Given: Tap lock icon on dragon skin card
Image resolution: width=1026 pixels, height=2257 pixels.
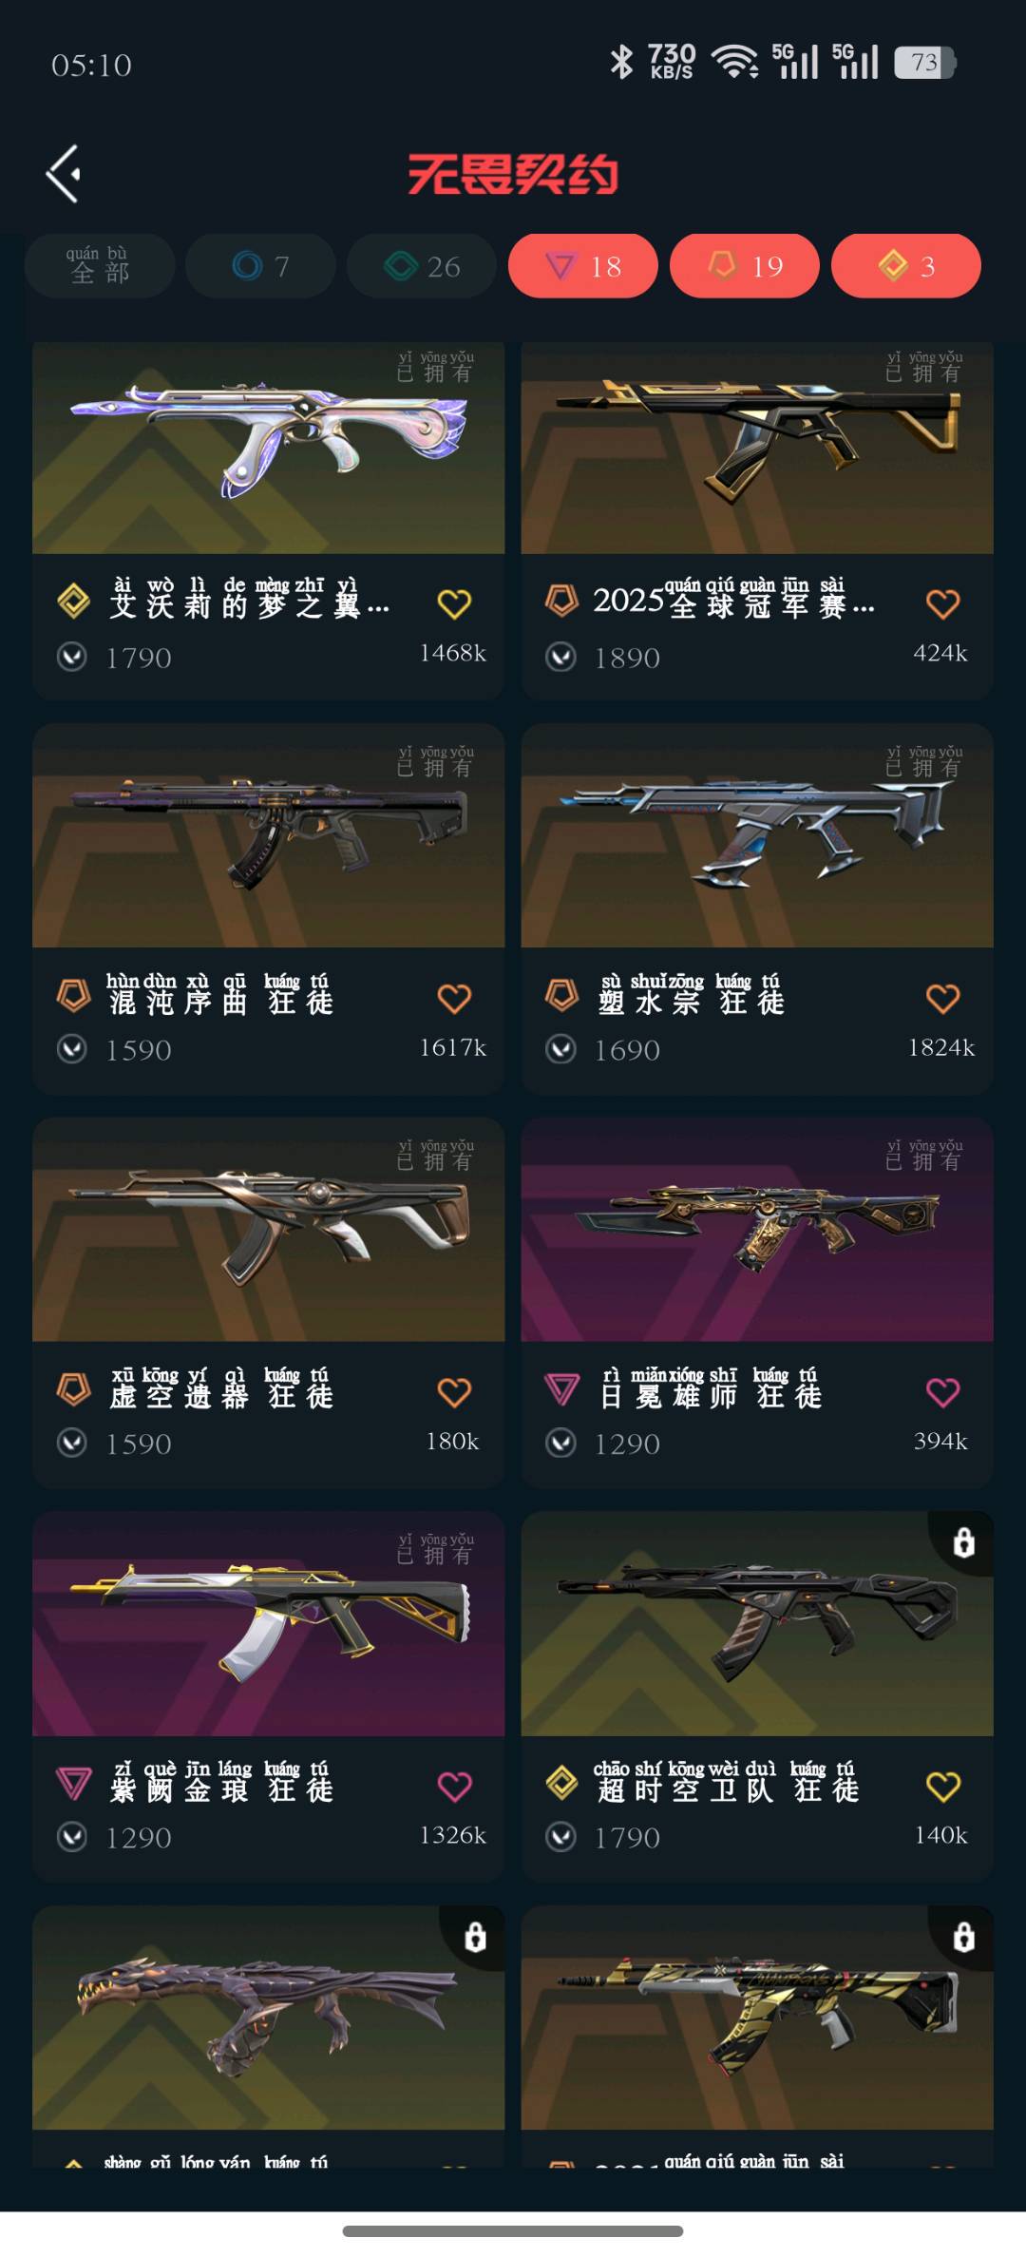Looking at the screenshot, I should pyautogui.click(x=475, y=1937).
